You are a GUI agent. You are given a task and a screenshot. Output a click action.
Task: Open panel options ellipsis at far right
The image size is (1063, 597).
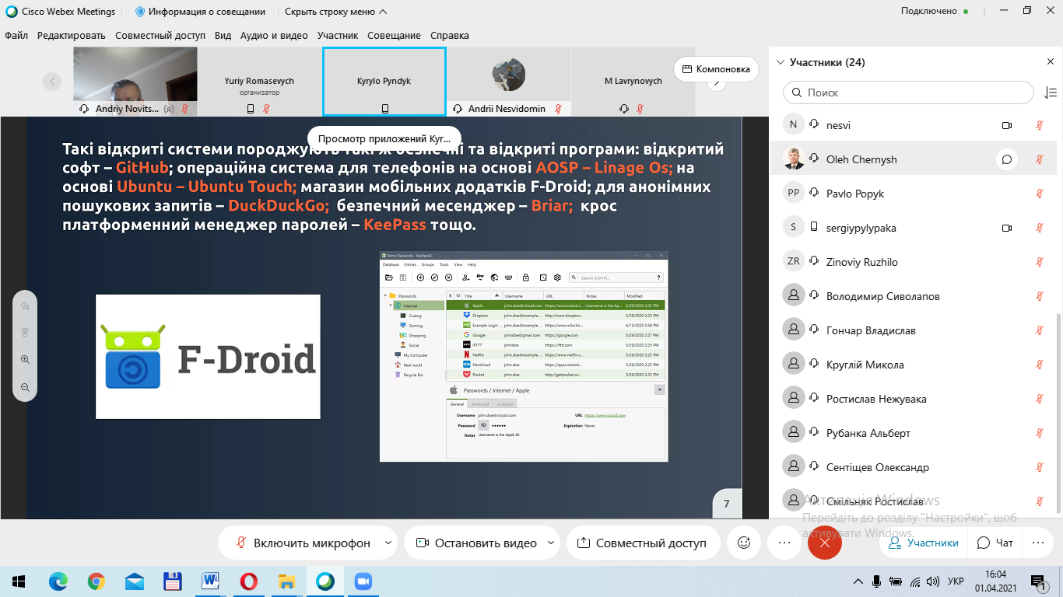[1037, 543]
